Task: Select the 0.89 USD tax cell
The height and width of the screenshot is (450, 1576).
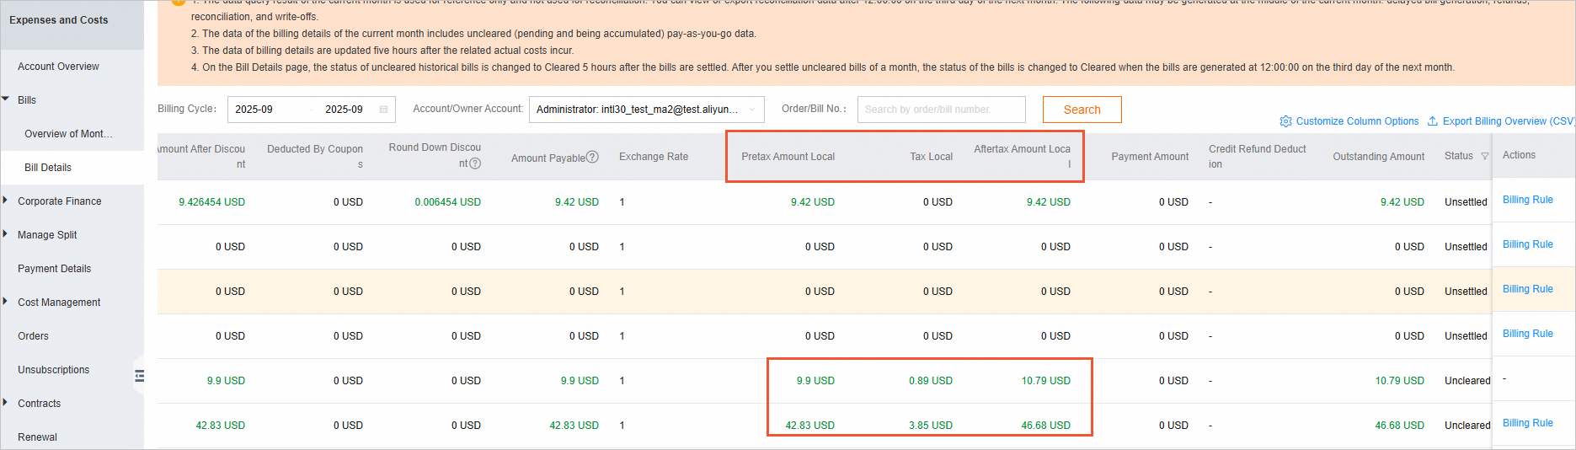Action: 930,381
